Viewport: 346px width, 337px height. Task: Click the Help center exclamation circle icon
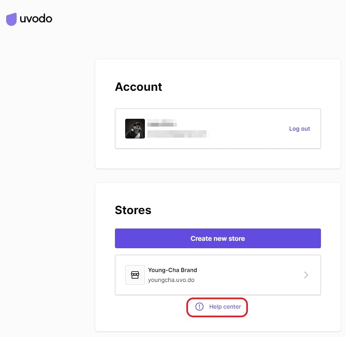(x=199, y=307)
